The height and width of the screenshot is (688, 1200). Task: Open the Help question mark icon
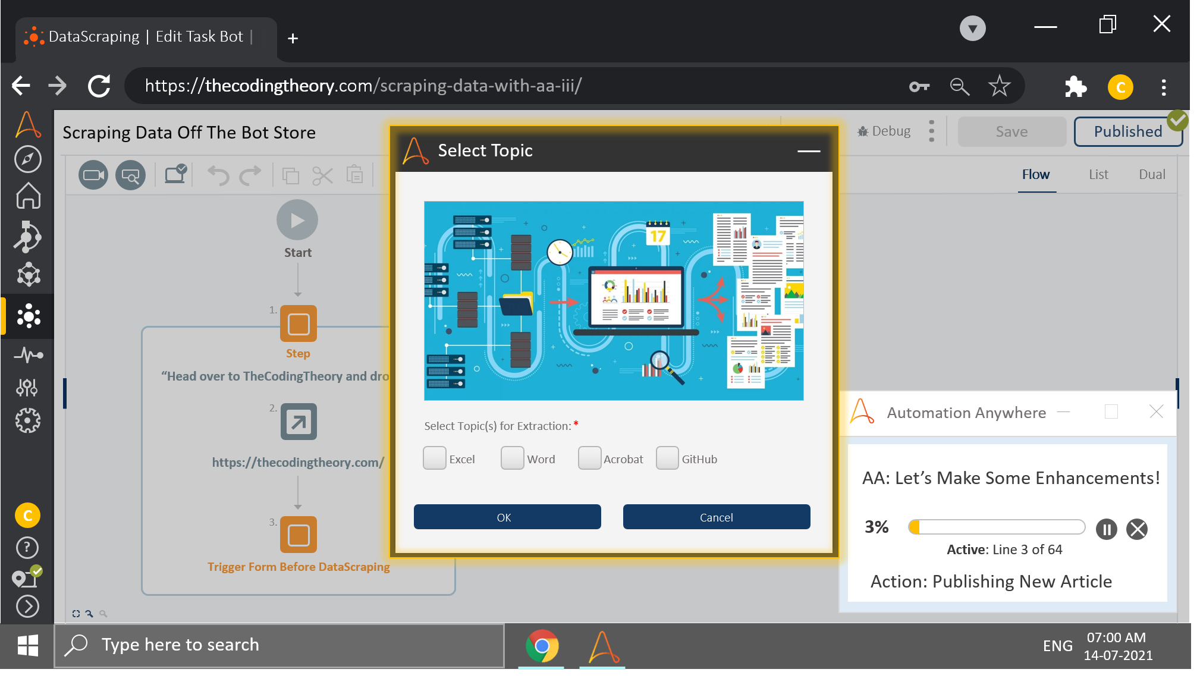27,548
